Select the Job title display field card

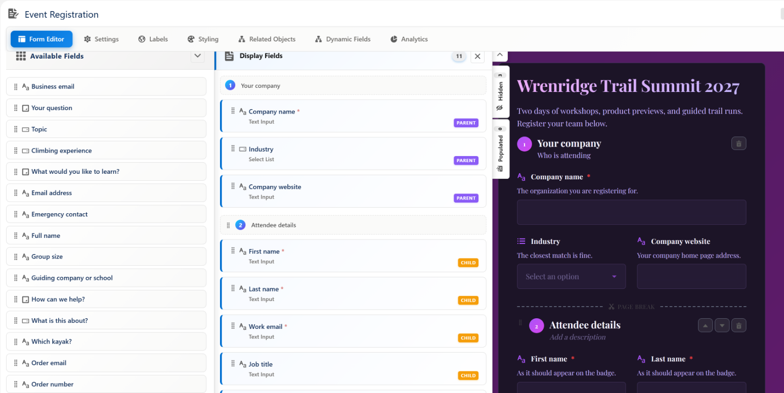[x=353, y=369]
